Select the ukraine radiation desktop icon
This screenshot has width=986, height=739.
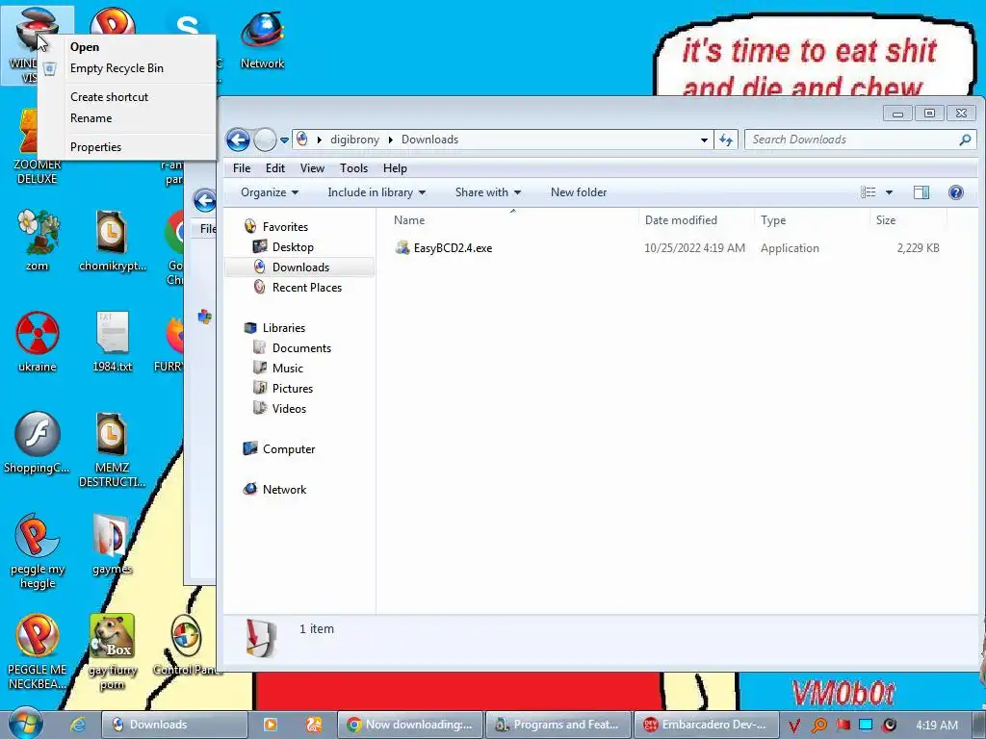coord(38,342)
